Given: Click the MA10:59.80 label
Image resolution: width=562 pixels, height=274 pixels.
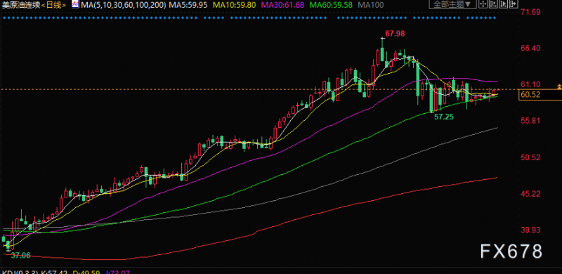Looking at the screenshot, I should 235,5.
